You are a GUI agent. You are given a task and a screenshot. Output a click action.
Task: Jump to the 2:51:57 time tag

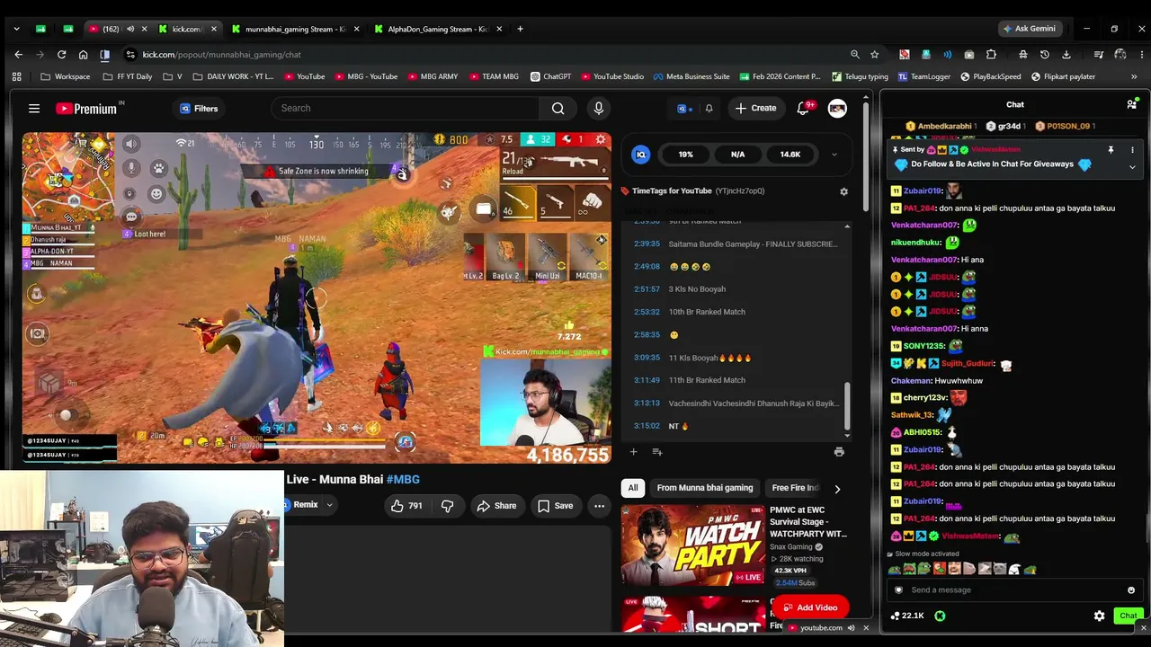point(647,289)
